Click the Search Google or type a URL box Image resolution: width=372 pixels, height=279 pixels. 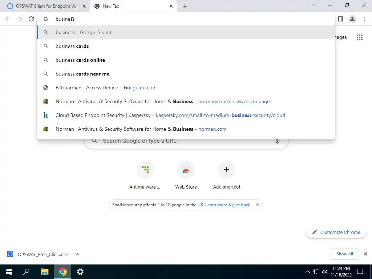click(x=186, y=141)
